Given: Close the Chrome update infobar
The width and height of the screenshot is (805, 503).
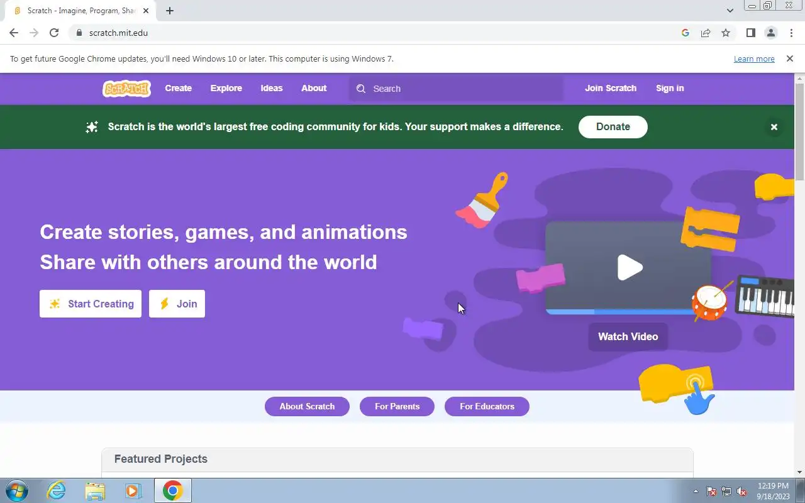Looking at the screenshot, I should point(789,58).
